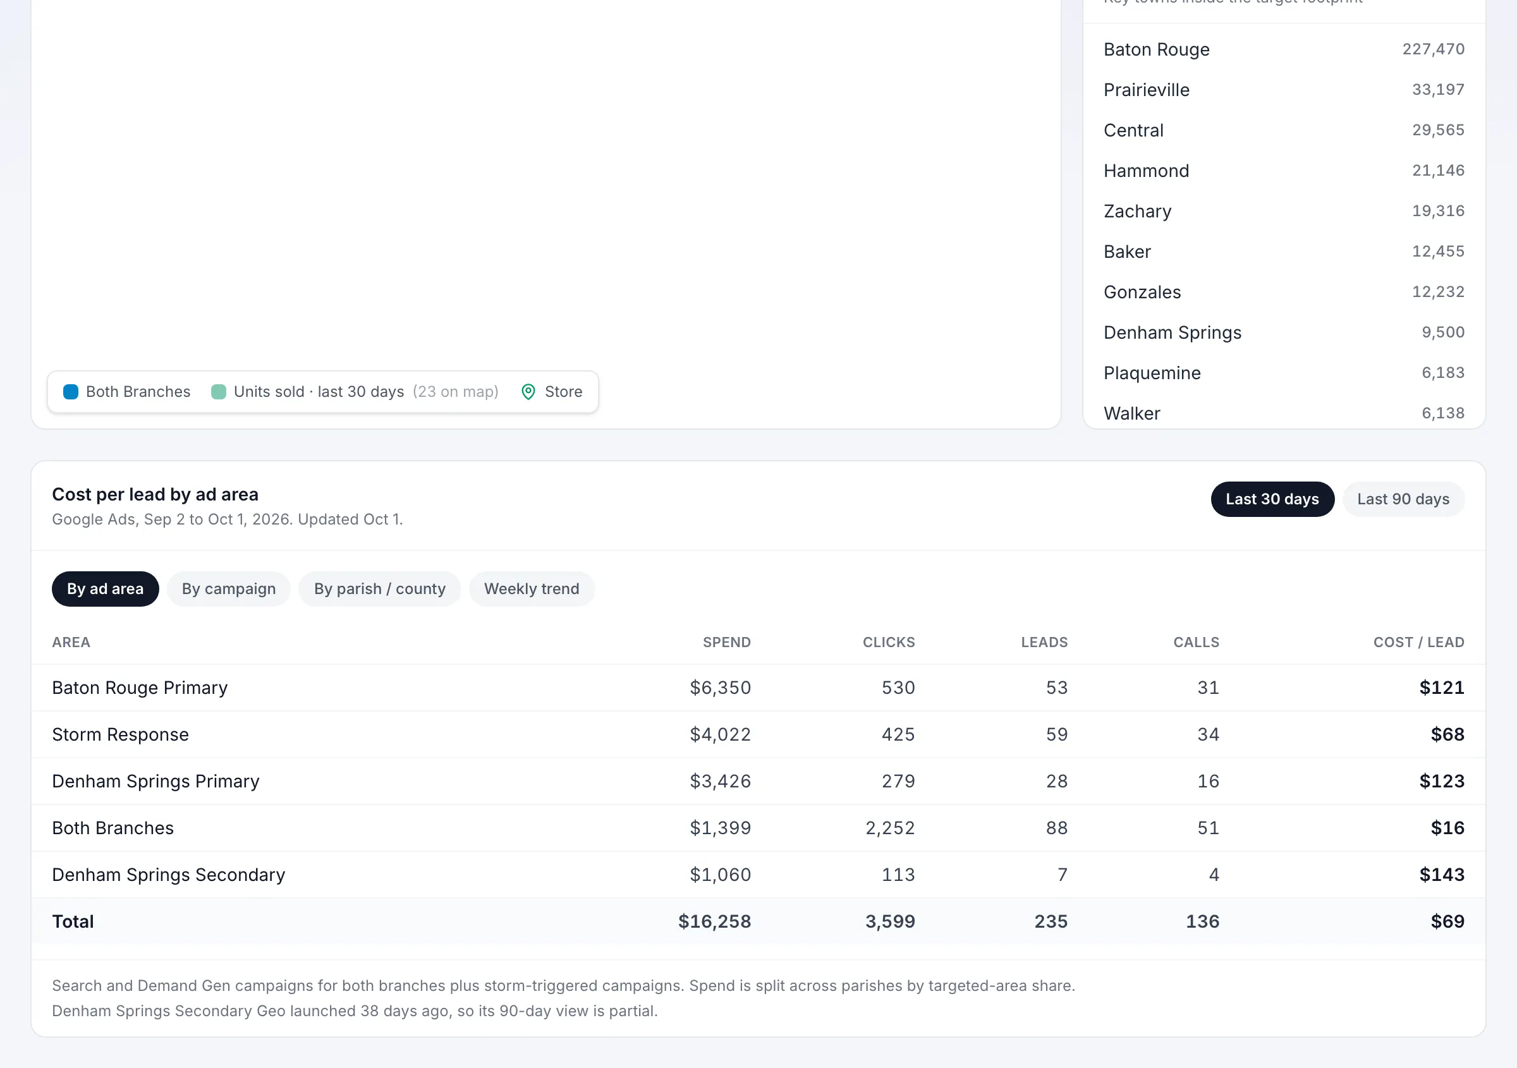Click the SPEND column header

click(726, 642)
